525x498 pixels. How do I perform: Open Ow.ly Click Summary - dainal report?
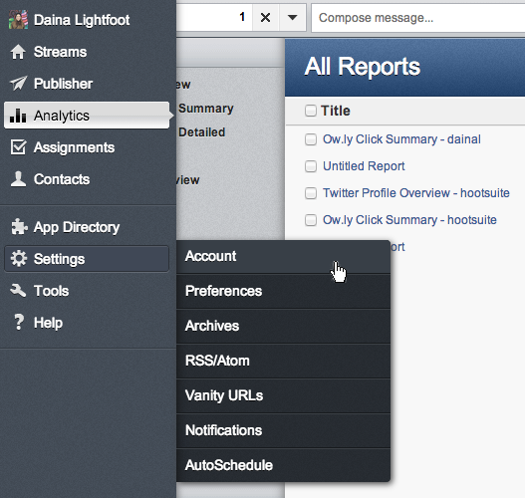(x=401, y=139)
